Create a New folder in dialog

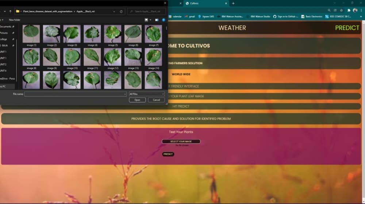(15, 20)
